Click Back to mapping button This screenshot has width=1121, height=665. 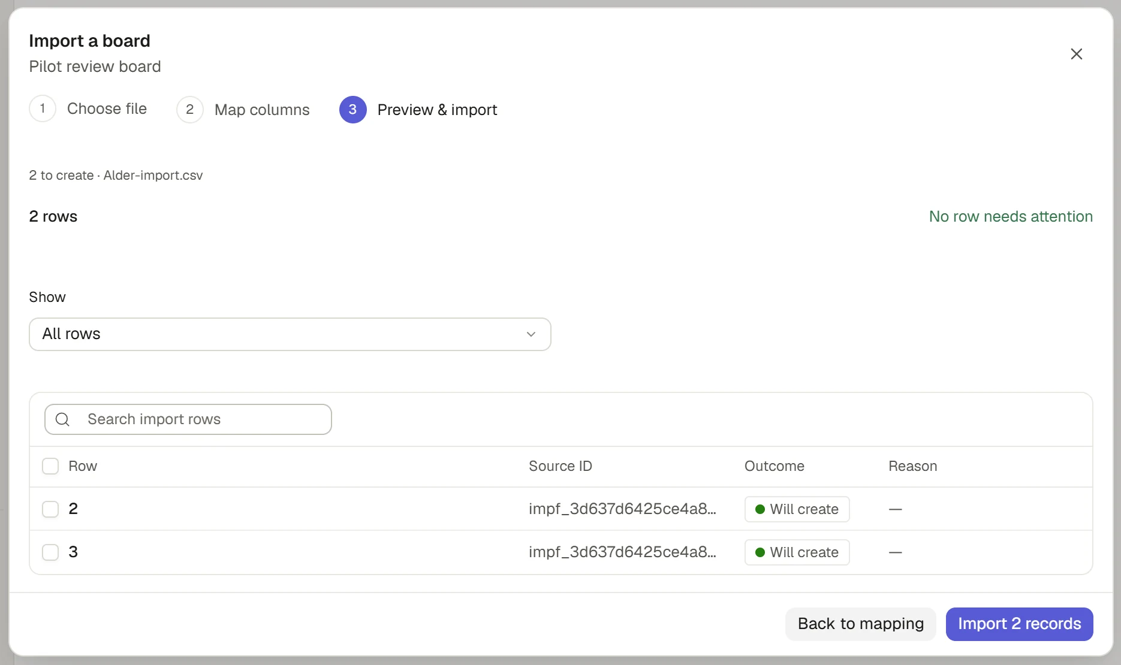(x=861, y=624)
